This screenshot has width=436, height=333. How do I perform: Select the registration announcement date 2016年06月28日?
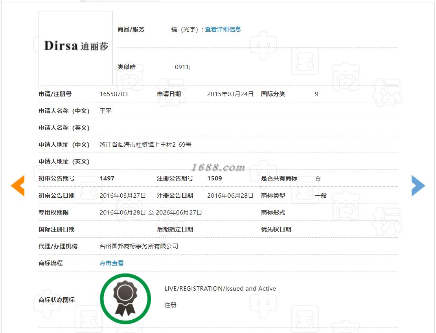click(230, 196)
